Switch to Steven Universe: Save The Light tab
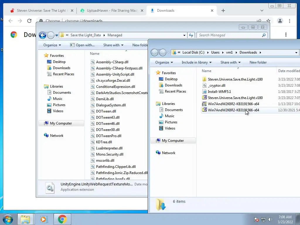This screenshot has height=225, width=300. tap(41, 11)
